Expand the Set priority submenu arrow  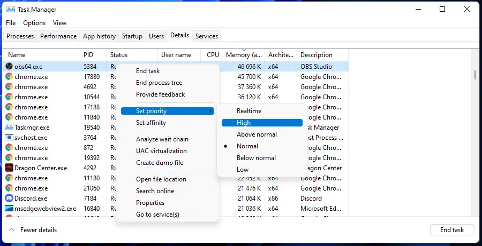210,111
